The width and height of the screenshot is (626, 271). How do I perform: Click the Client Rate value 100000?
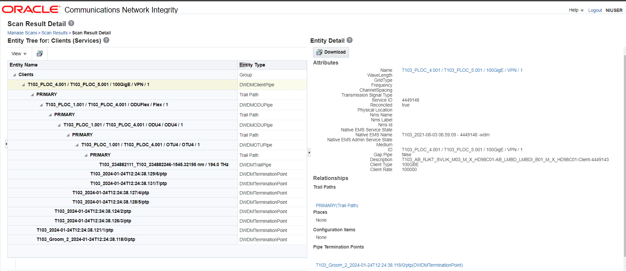[409, 169]
